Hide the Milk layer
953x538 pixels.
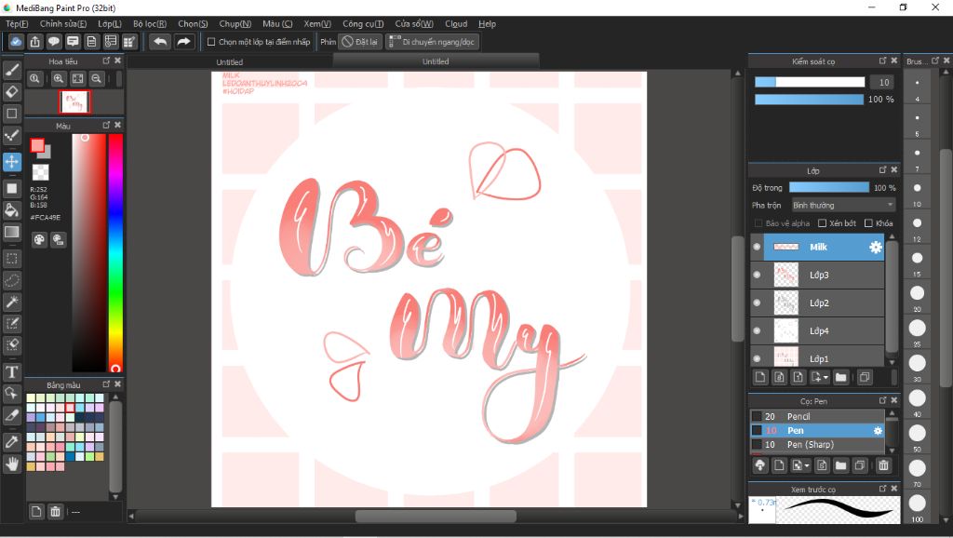click(757, 247)
